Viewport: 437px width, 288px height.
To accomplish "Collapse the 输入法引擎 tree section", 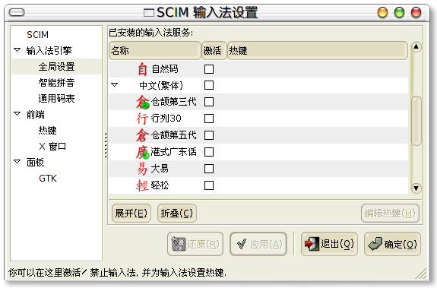I will click(x=17, y=50).
